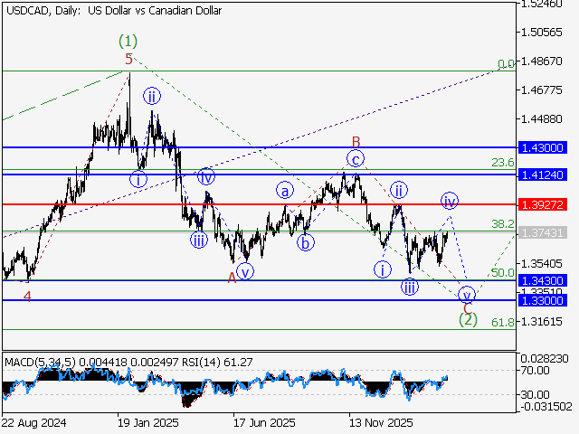Select the blue 1.34300 price tag
579x434 pixels.
[543, 281]
